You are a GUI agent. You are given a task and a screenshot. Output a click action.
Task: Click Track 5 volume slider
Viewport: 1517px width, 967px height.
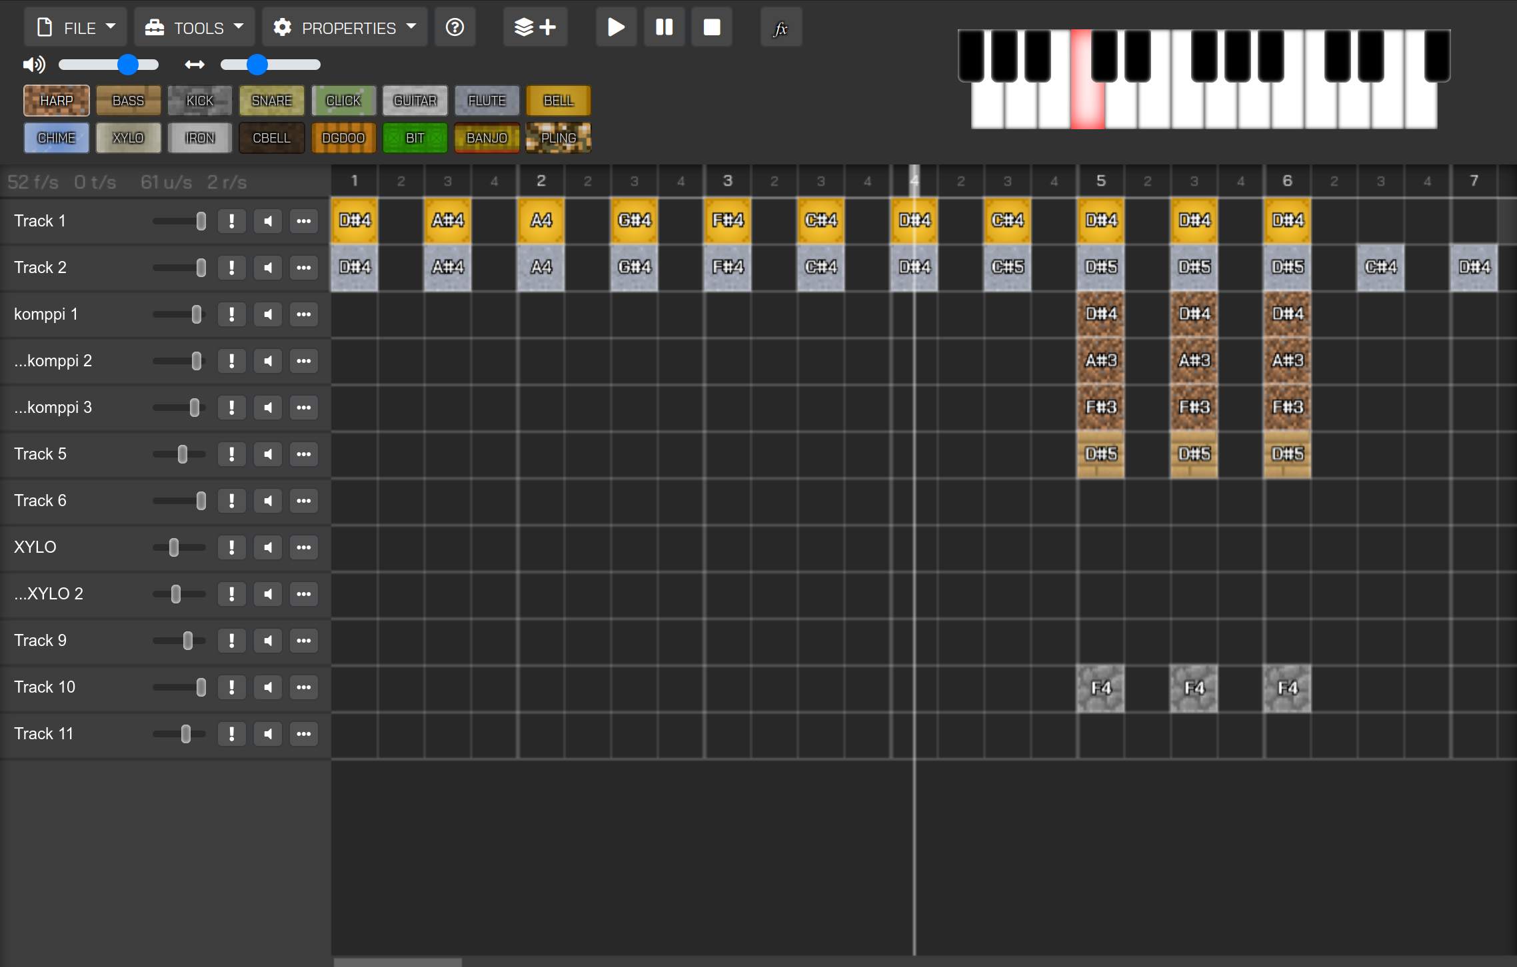tap(179, 454)
